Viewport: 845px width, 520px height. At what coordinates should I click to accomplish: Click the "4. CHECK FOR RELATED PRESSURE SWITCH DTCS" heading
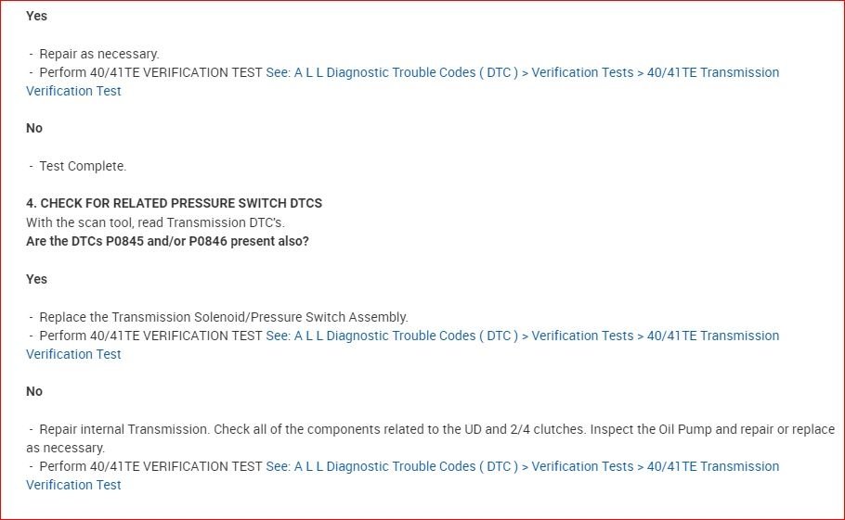[x=174, y=203]
